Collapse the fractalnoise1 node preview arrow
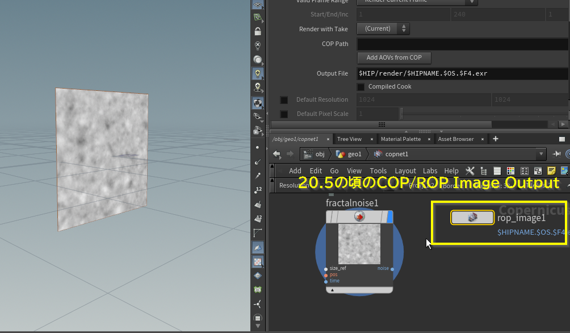 coord(332,290)
